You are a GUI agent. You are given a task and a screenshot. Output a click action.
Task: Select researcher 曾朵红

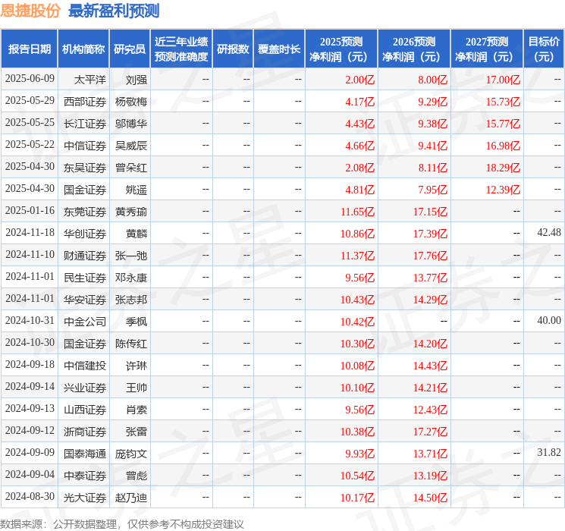(131, 168)
